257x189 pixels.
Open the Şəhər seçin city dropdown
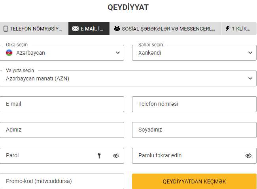[194, 53]
